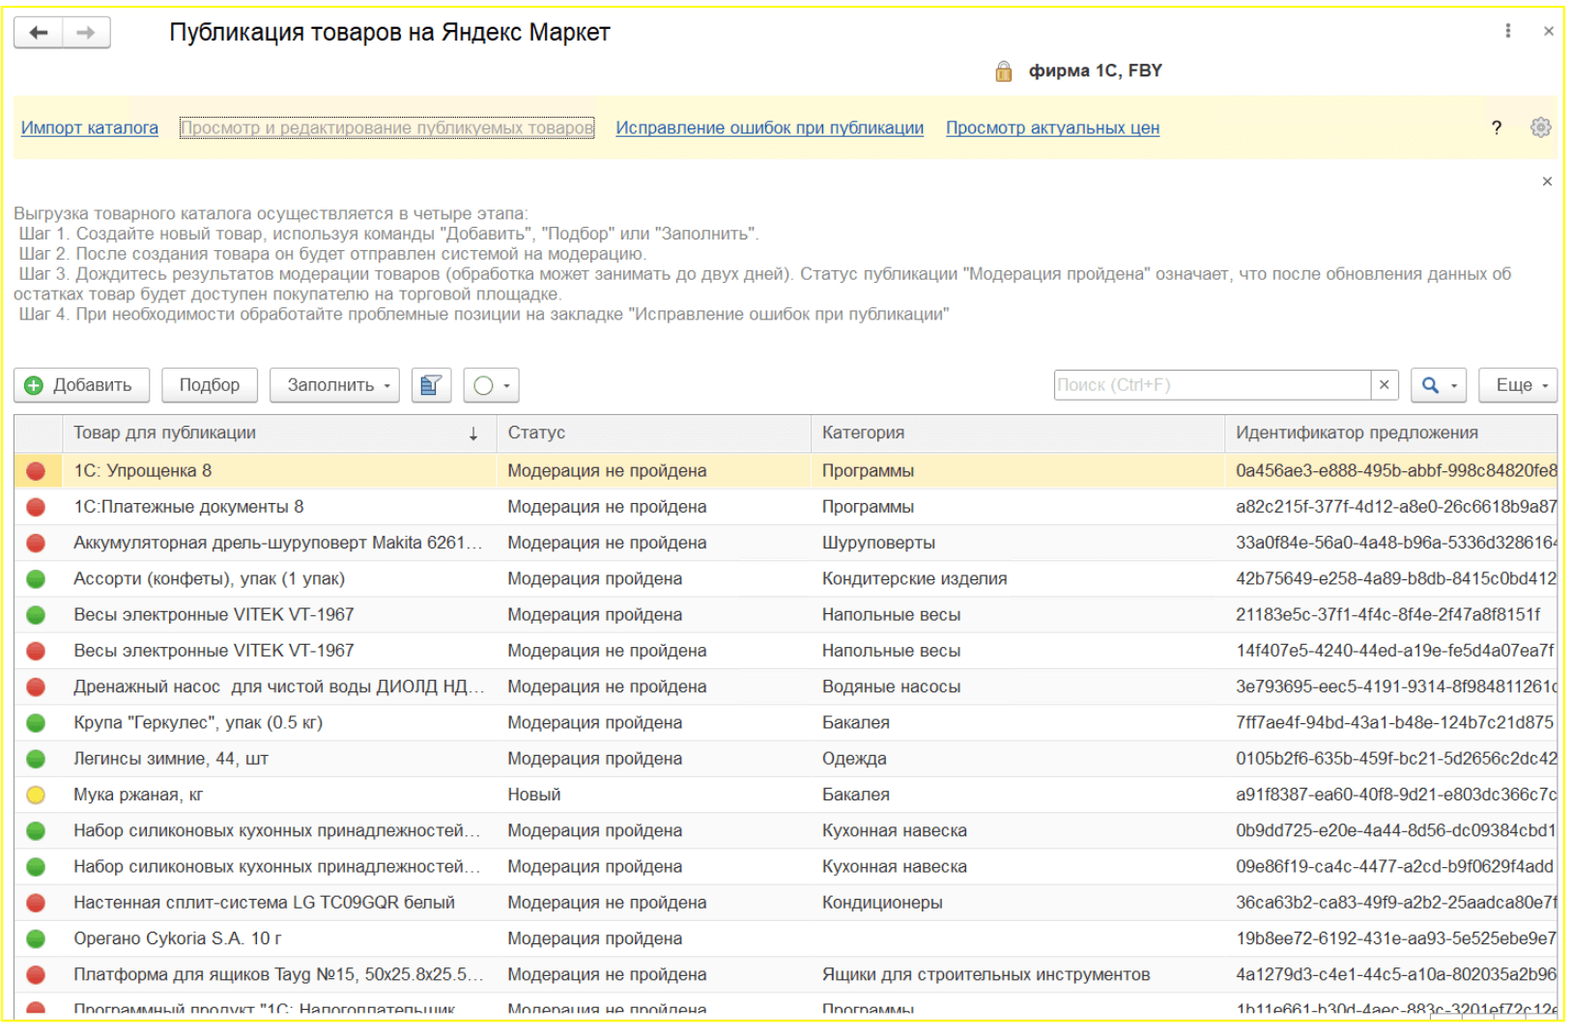Expand the magnifier search options dropdown
Screen dimensions: 1571x1035
pos(1439,385)
